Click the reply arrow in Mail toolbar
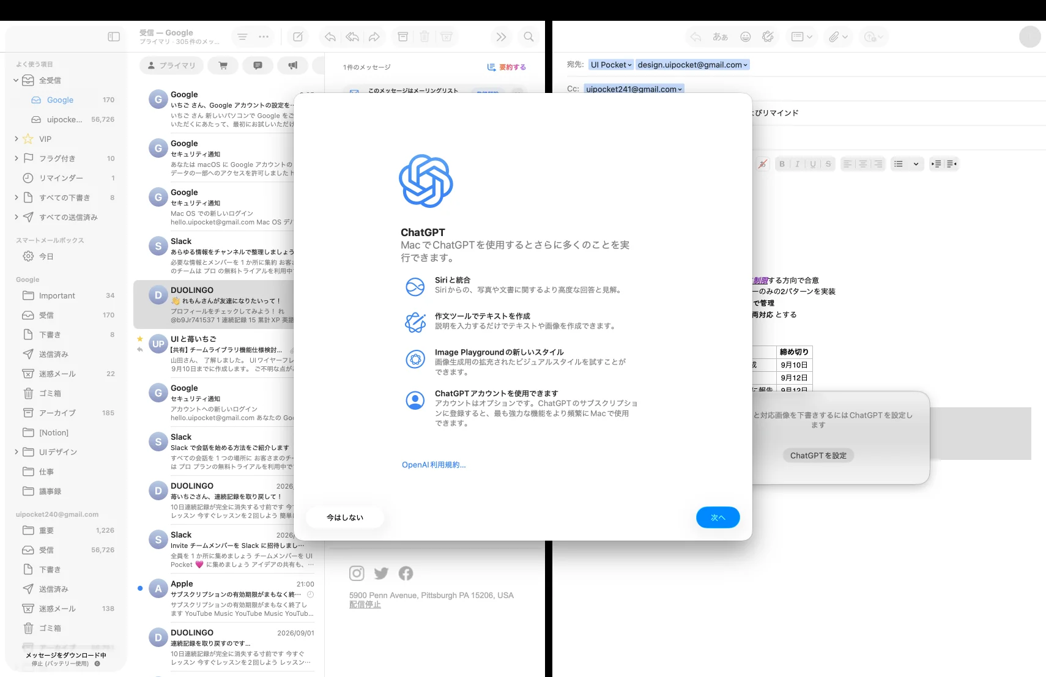This screenshot has height=677, width=1046. [x=330, y=37]
